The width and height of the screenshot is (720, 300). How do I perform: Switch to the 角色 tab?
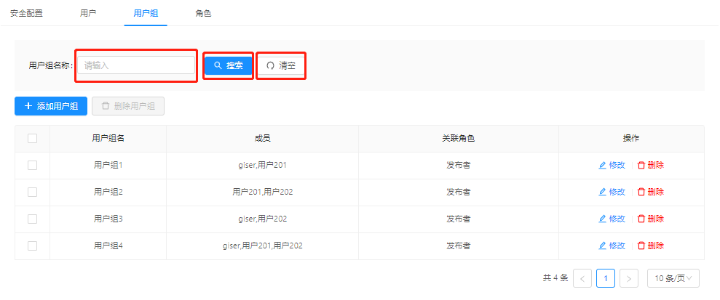pyautogui.click(x=204, y=13)
